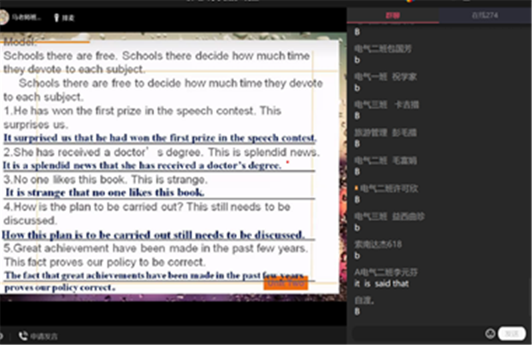Click the chat message input field
The image size is (532, 345).
(x=418, y=334)
